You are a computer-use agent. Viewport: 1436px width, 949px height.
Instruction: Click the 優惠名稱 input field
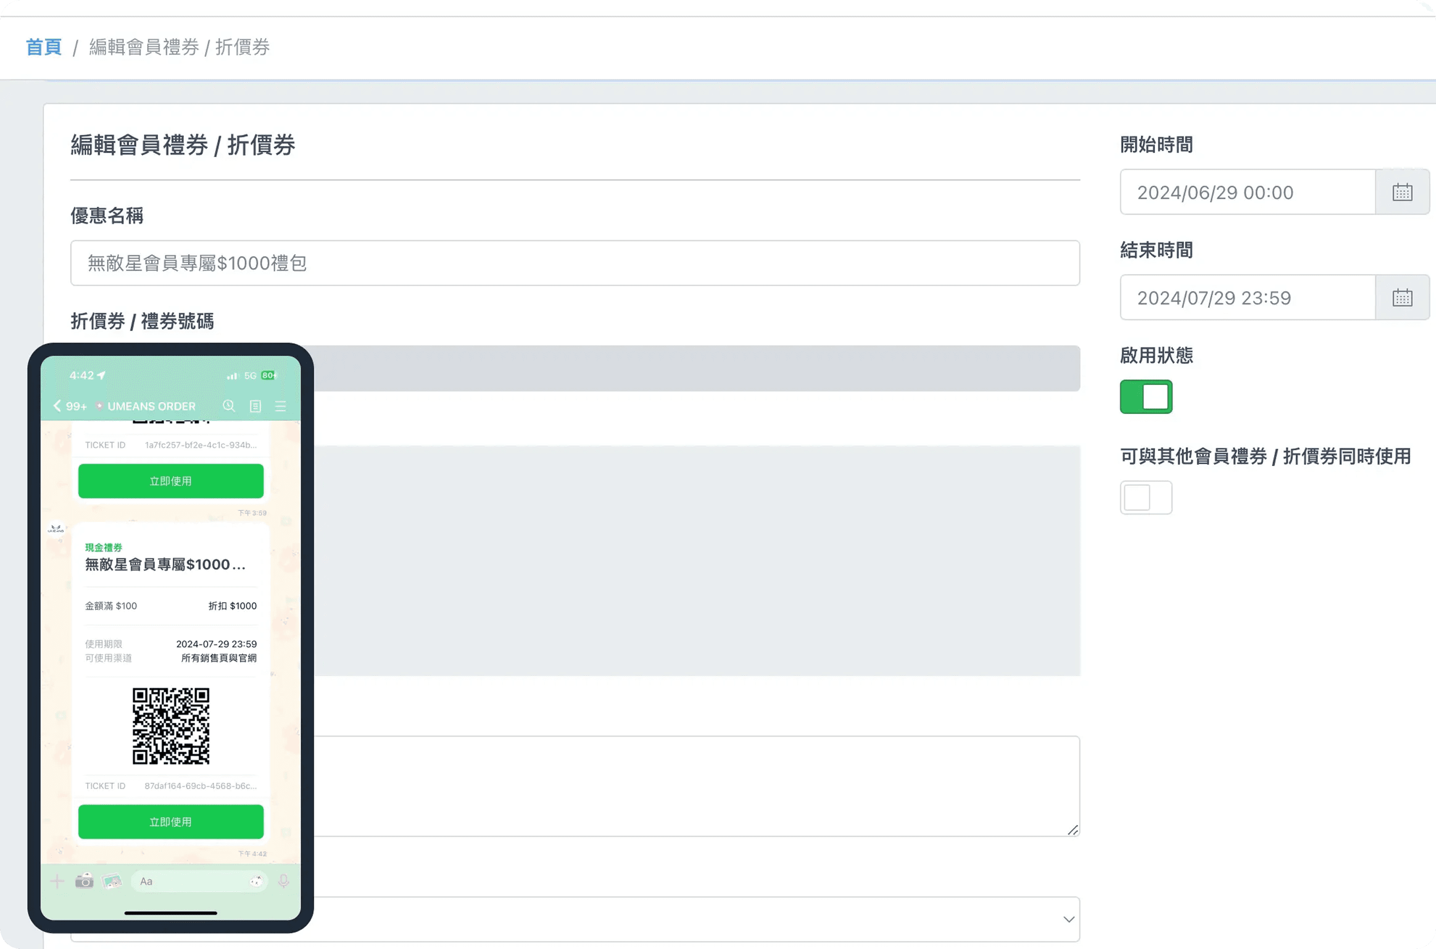(575, 263)
